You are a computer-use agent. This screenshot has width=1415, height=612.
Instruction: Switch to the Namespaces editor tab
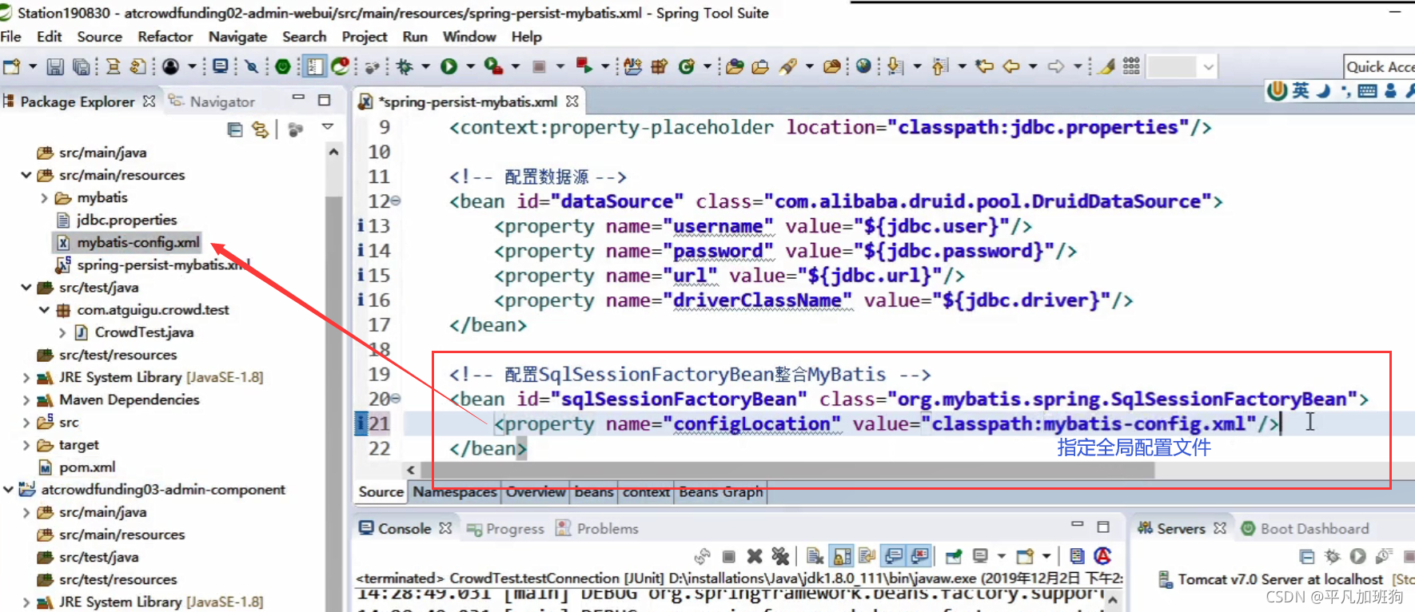[455, 492]
